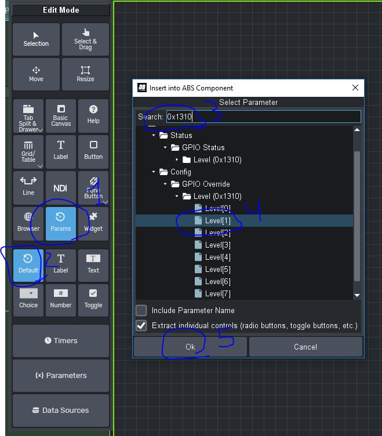Confirm selection with Ok
This screenshot has width=382, height=436.
pyautogui.click(x=190, y=347)
